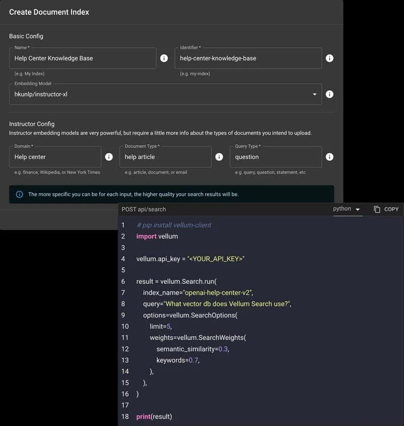The image size is (404, 426).
Task: Click the info circle in the blue notice banner
Action: click(x=19, y=194)
